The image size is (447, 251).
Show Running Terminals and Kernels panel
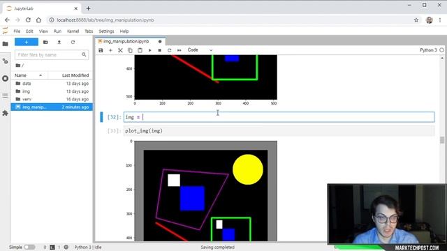[5, 79]
